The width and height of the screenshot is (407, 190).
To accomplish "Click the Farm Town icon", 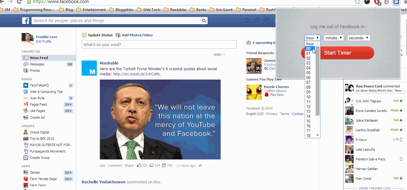I will point(26,185).
